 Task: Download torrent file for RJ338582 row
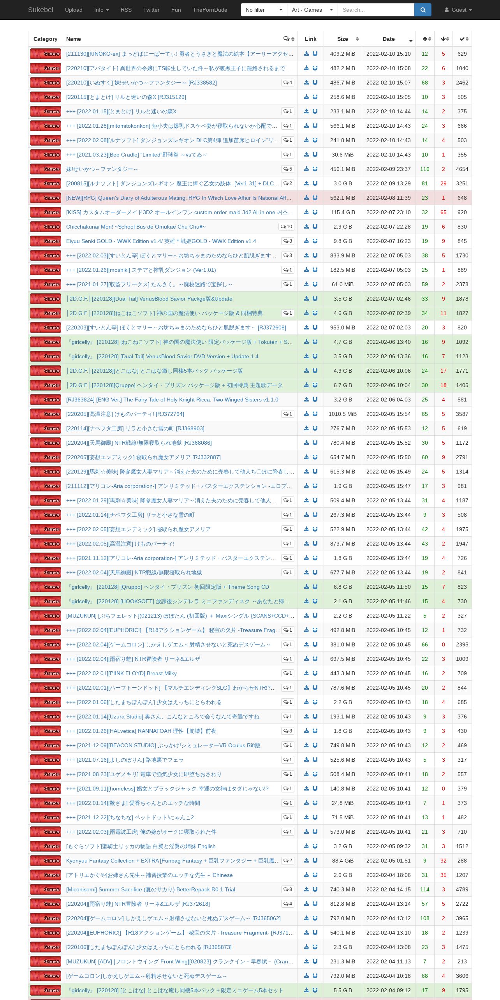[x=307, y=83]
